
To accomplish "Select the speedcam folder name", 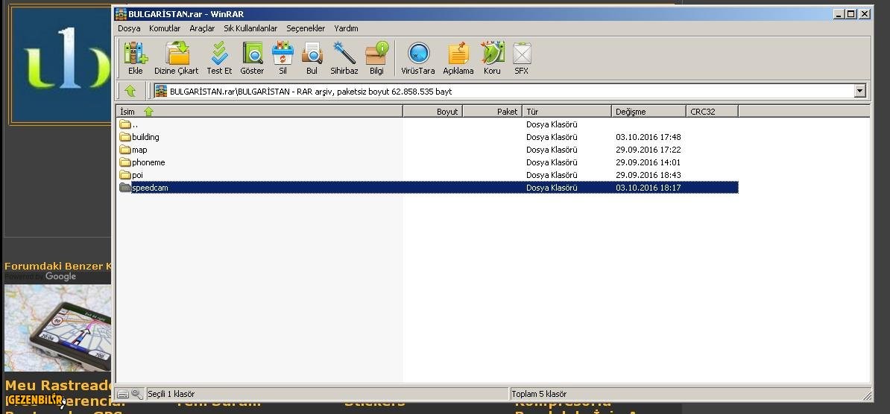I will coord(150,187).
